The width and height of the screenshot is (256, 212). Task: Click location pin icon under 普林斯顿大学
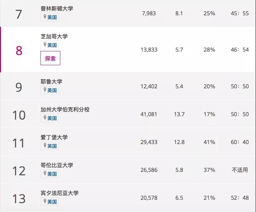point(44,17)
